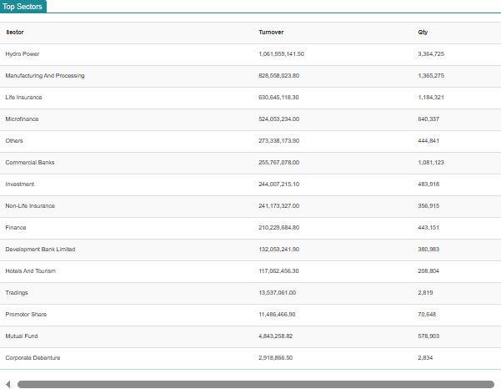Screen dimensions: 501x389
Task: Select the Corporate Debenture sector
Action: pyautogui.click(x=33, y=358)
